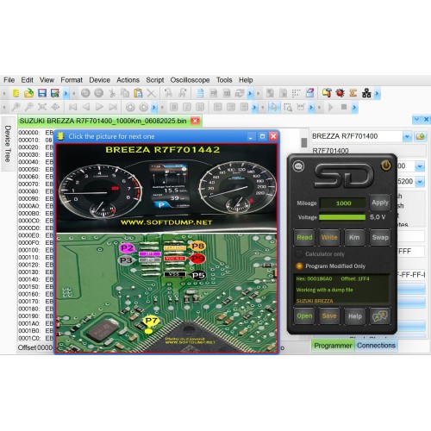Click the Read button in SD panel
The height and width of the screenshot is (431, 431).
point(304,237)
